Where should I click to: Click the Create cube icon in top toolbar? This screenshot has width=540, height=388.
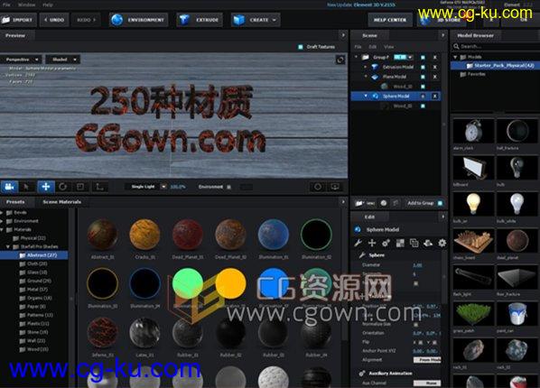tap(238, 20)
